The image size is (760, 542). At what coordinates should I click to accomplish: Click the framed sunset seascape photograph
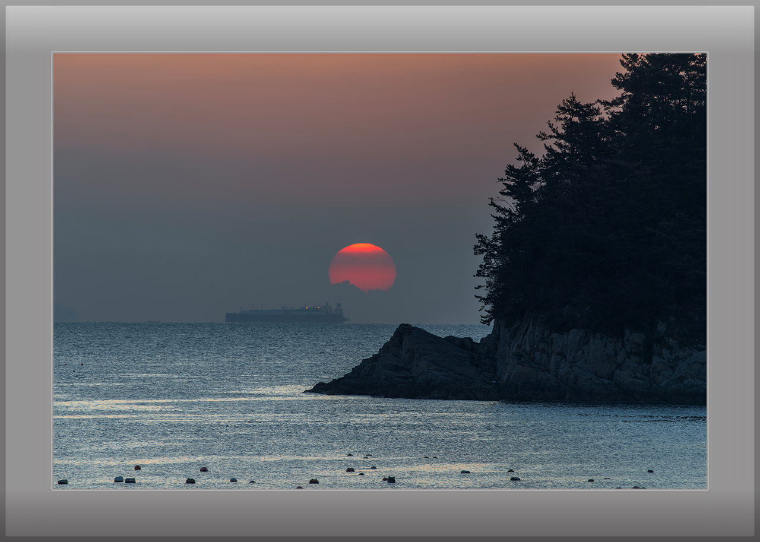pos(380,271)
